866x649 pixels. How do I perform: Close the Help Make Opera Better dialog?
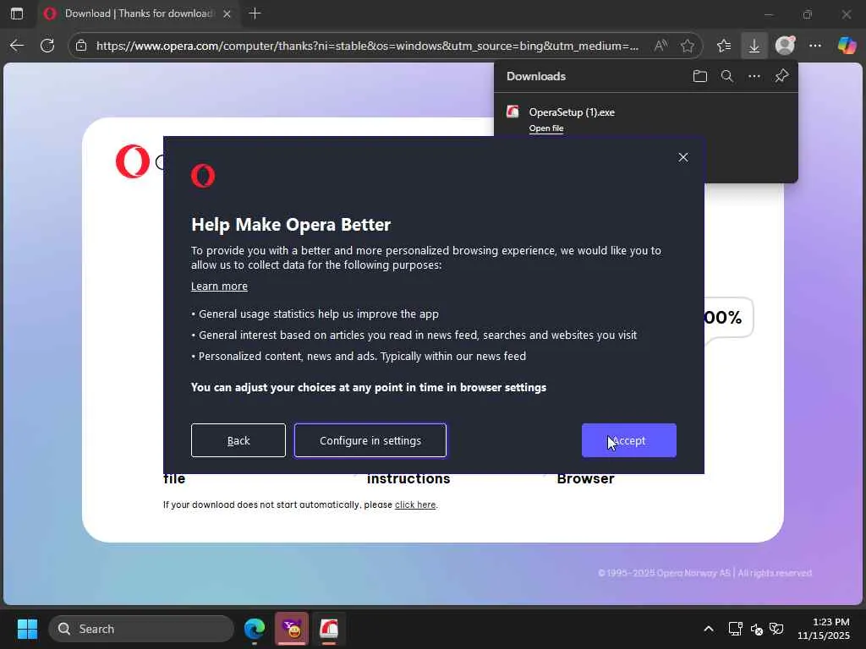683,157
